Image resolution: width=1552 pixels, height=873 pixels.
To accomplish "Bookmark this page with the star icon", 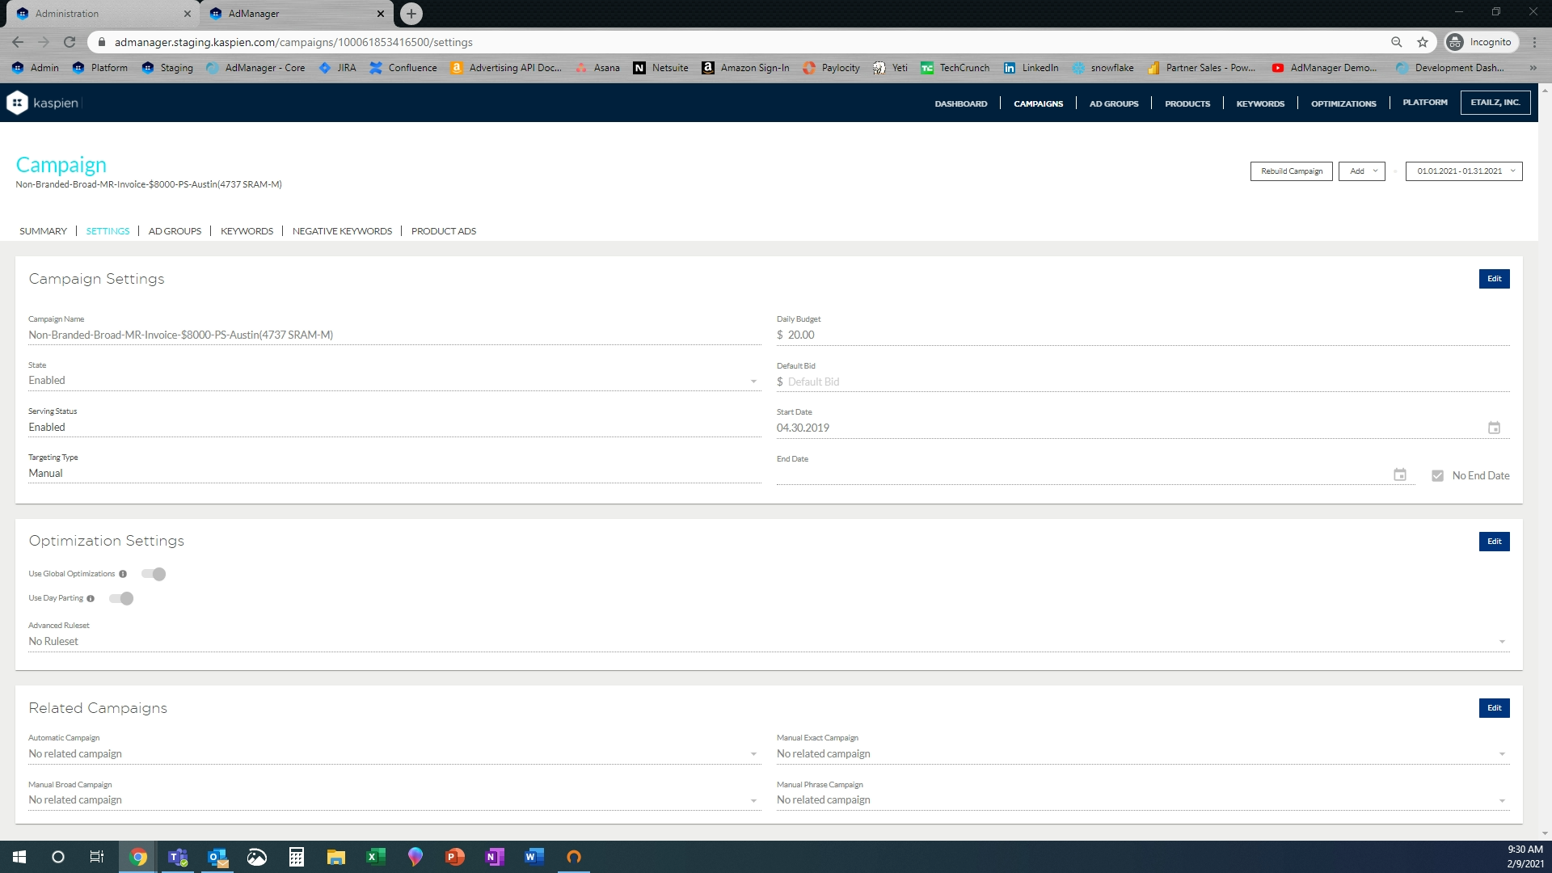I will (1423, 42).
